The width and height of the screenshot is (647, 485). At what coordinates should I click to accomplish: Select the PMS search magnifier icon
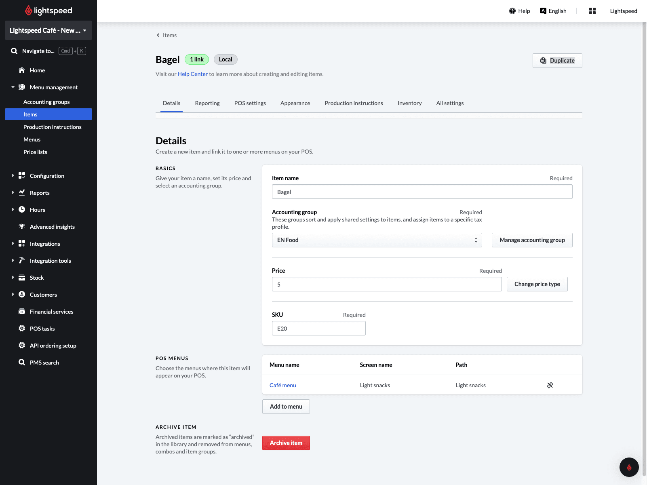22,363
